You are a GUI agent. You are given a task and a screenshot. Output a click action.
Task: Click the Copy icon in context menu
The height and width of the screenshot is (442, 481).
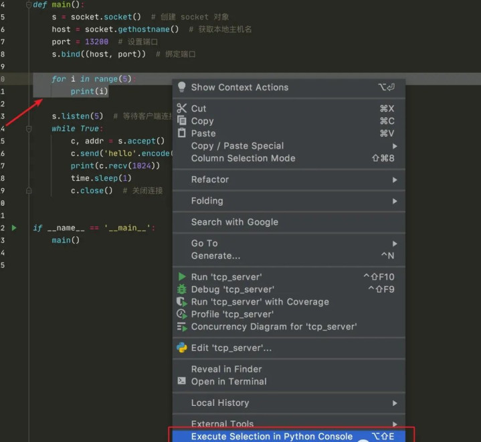click(x=181, y=121)
